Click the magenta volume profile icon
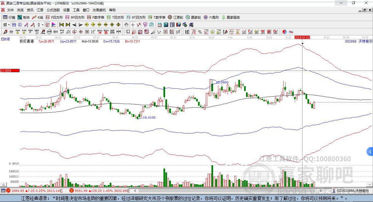Viewport: 373px width, 202px height. 54,25
